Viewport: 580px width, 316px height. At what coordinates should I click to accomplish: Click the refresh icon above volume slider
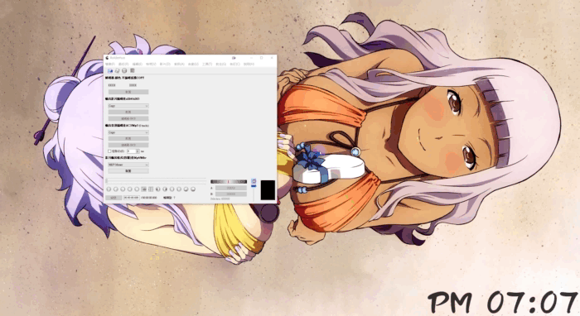[x=254, y=181]
